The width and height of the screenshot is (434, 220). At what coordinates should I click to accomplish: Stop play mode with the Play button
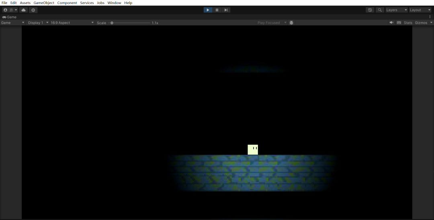coord(208,10)
